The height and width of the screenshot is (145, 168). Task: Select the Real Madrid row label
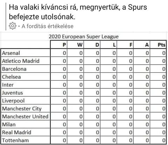(26, 132)
